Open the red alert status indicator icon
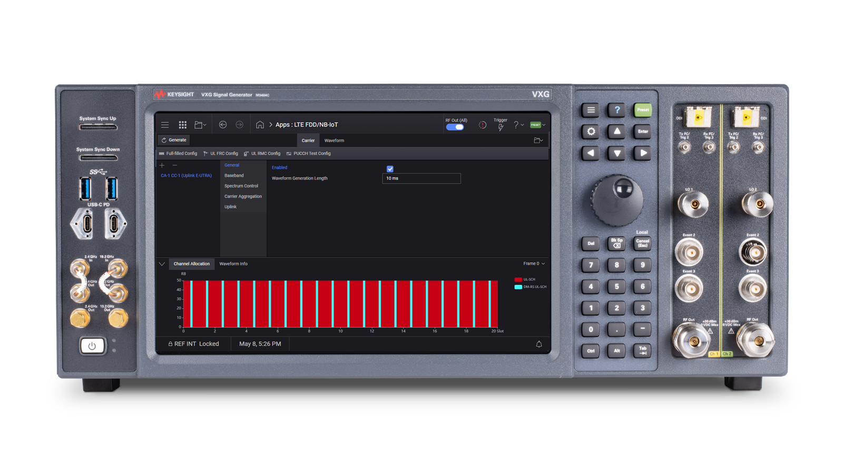This screenshot has height=474, width=843. (483, 125)
